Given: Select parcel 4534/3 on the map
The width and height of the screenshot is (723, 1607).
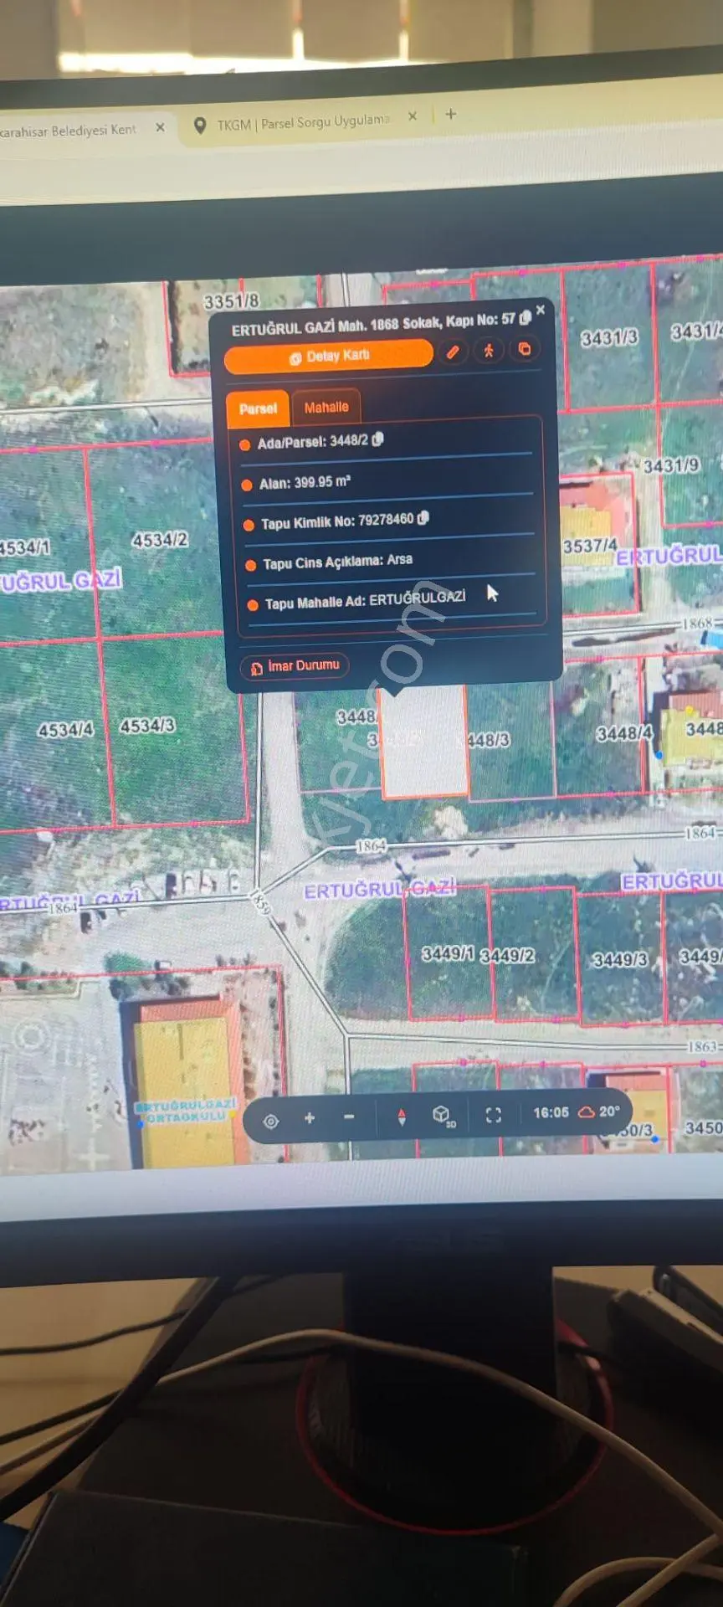Looking at the screenshot, I should [147, 726].
